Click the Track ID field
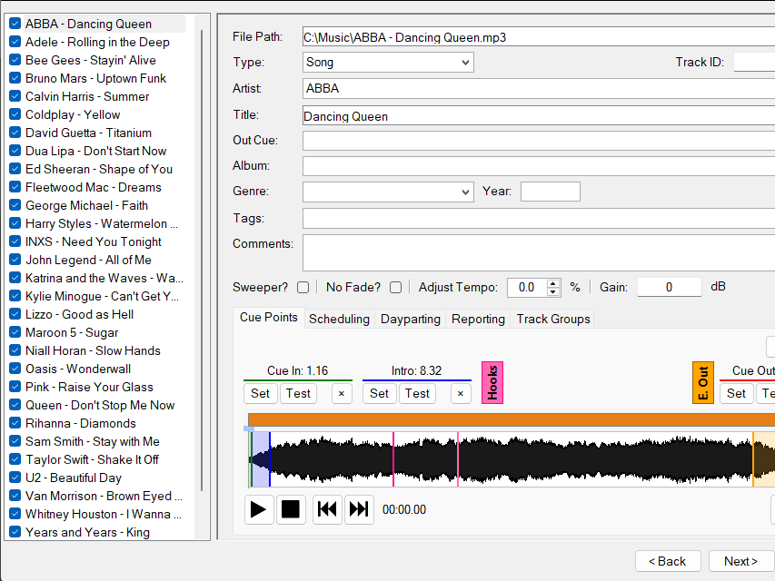Screen dimensions: 775x581 [x=754, y=62]
